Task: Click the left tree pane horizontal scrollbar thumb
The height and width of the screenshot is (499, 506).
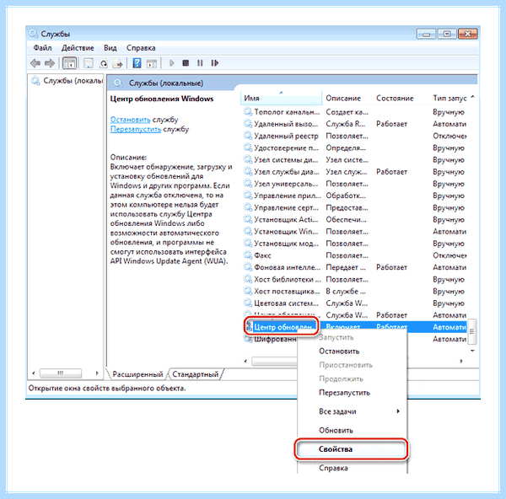Action: [x=61, y=373]
